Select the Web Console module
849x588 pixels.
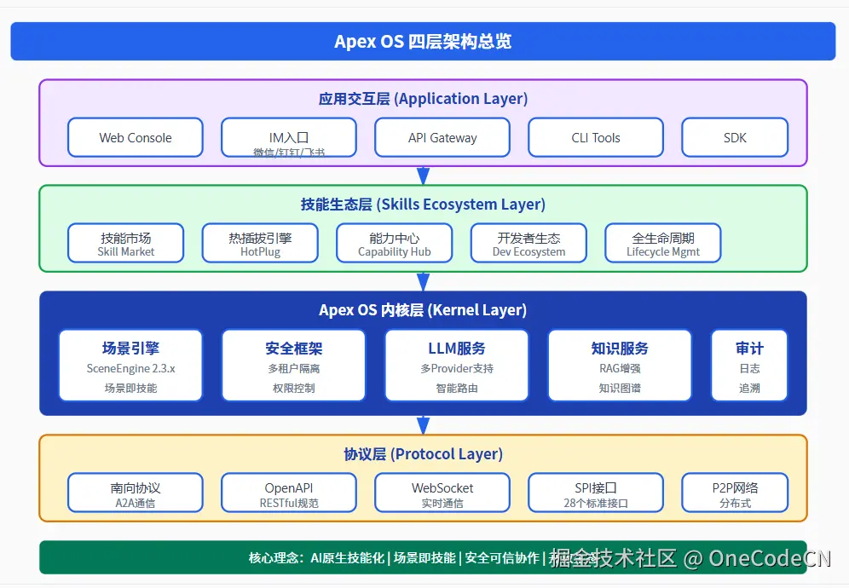pos(135,137)
